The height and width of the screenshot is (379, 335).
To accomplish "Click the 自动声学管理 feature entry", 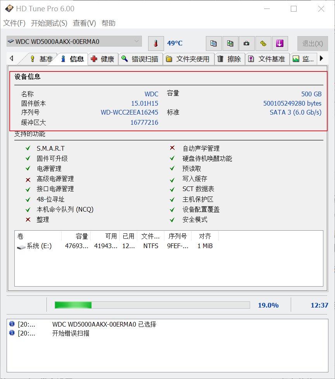I will point(201,148).
